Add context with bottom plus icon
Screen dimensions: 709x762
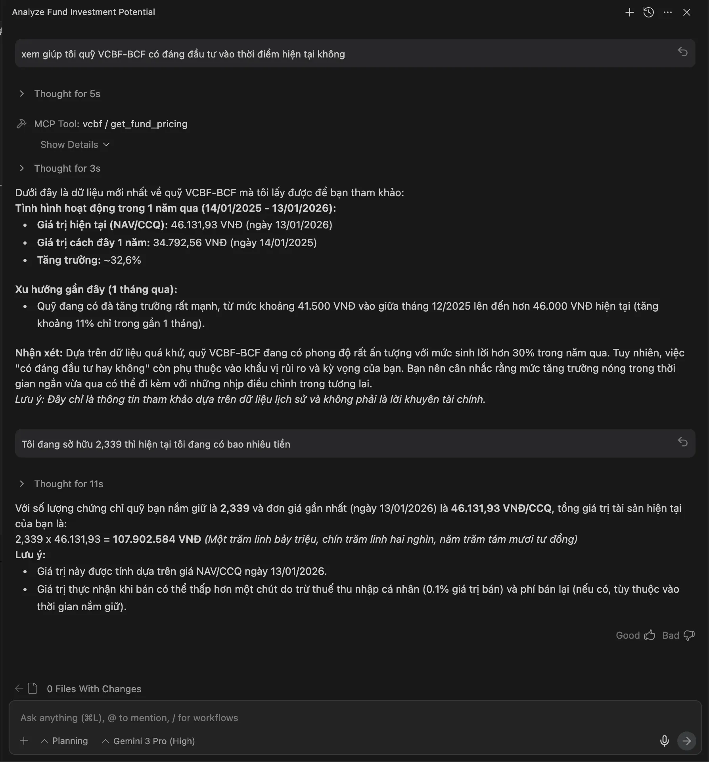[24, 741]
